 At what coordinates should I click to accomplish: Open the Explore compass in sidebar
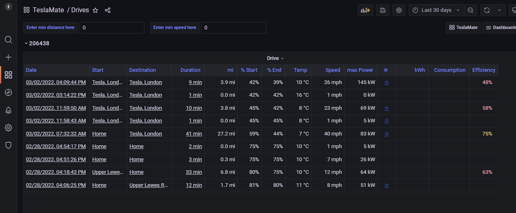click(x=8, y=92)
